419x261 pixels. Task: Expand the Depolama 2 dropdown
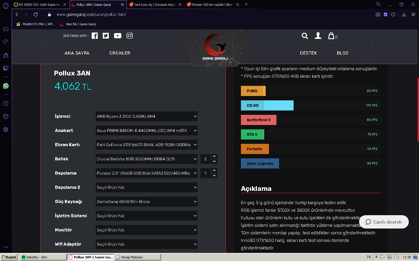click(147, 187)
